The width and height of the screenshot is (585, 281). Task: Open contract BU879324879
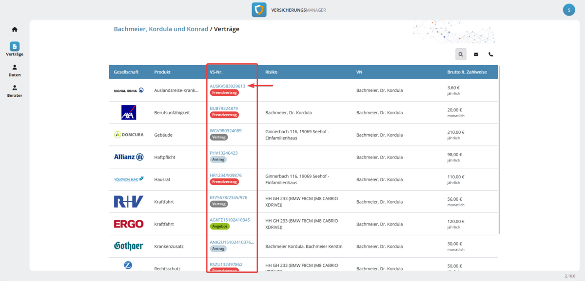224,108
